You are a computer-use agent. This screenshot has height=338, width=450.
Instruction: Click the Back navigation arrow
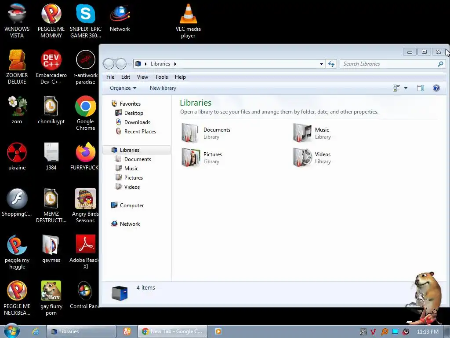pos(109,64)
